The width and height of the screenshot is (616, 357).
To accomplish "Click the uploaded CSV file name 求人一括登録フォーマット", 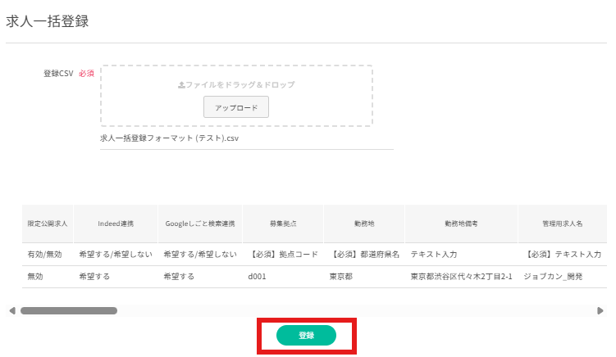I will coord(169,138).
